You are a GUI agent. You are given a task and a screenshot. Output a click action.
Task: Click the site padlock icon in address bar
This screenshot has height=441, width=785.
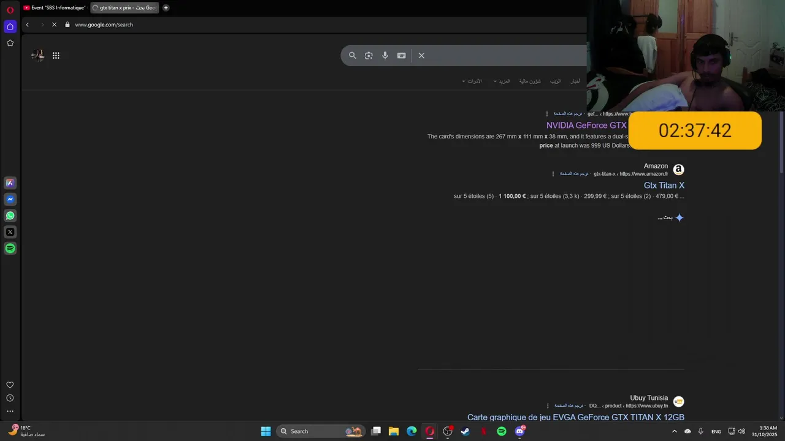[67, 24]
